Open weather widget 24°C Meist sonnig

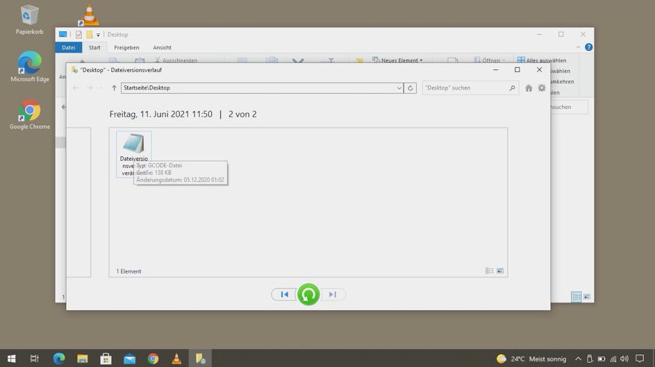(x=531, y=359)
